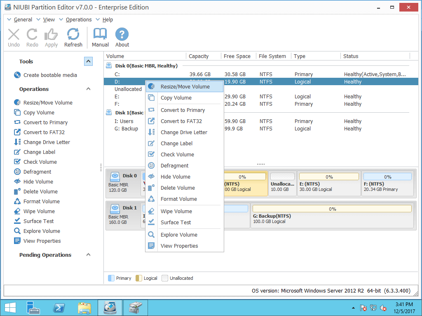The height and width of the screenshot is (316, 422).
Task: Click Surface Test link in sidebar
Action: tap(38, 221)
